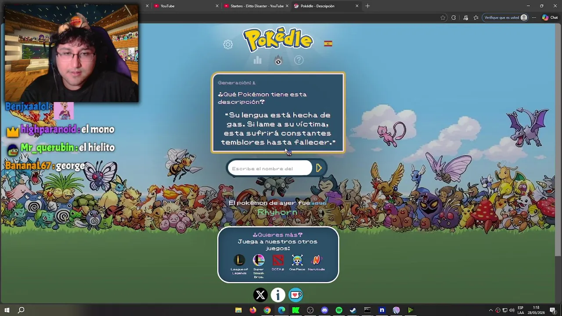Open the Pokédle settings gear

click(x=228, y=44)
